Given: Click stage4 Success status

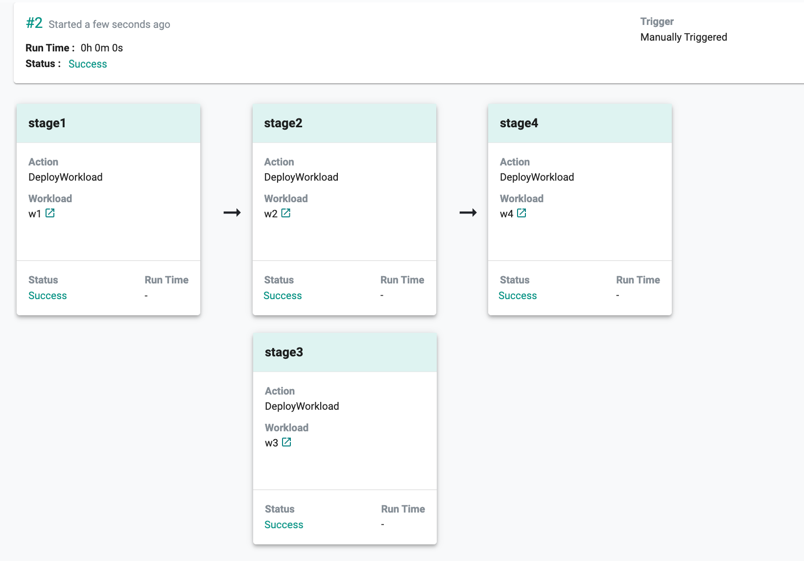Looking at the screenshot, I should point(518,296).
